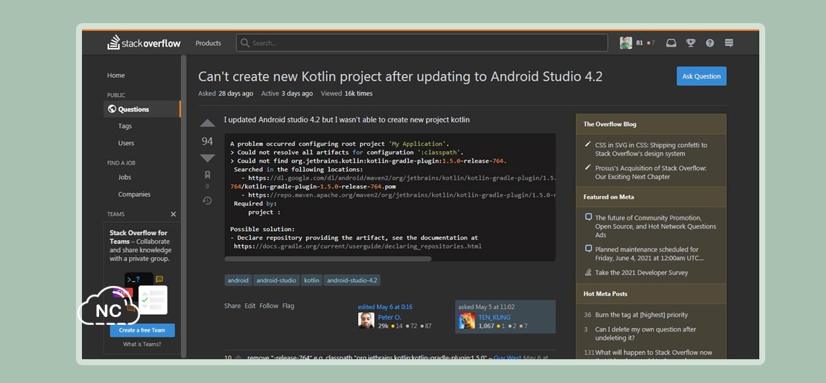
Task: Dismiss the Teams promo with the X
Action: click(174, 214)
